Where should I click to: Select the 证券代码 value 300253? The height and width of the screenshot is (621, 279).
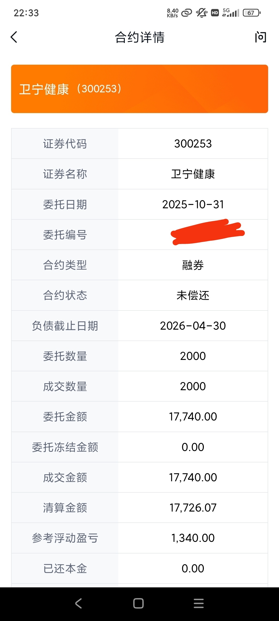193,144
